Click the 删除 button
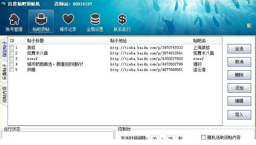 pos(239,75)
